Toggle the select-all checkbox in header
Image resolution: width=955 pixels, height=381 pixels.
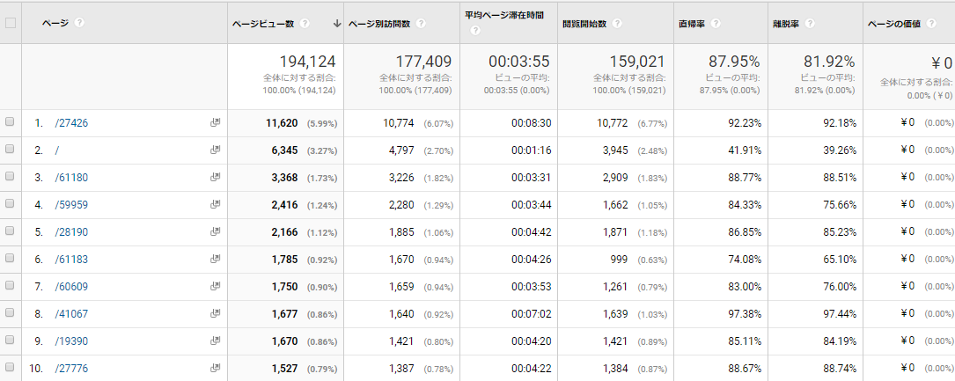tap(11, 23)
